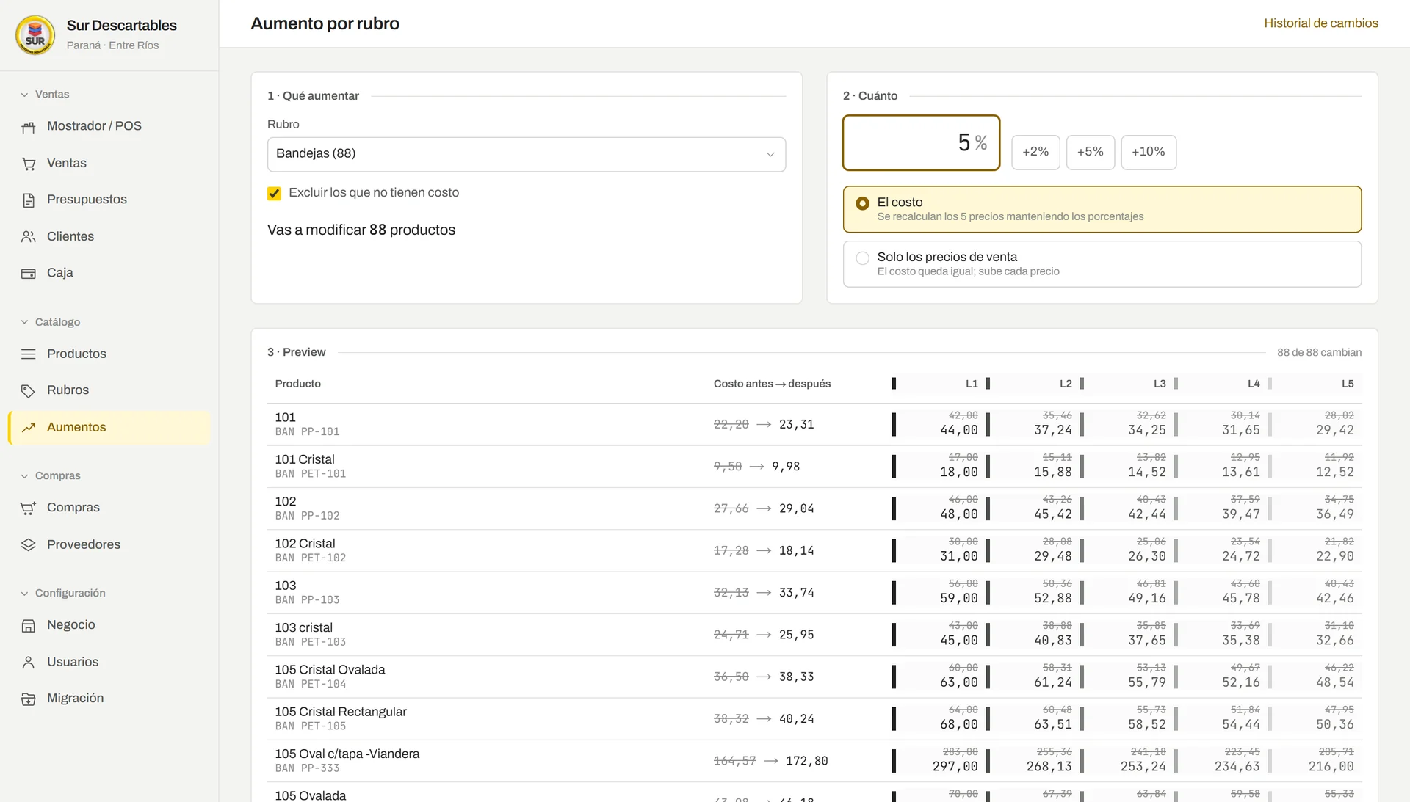Click product row 105 Oval c/tapa -Viandera
The image size is (1410, 802).
click(814, 761)
